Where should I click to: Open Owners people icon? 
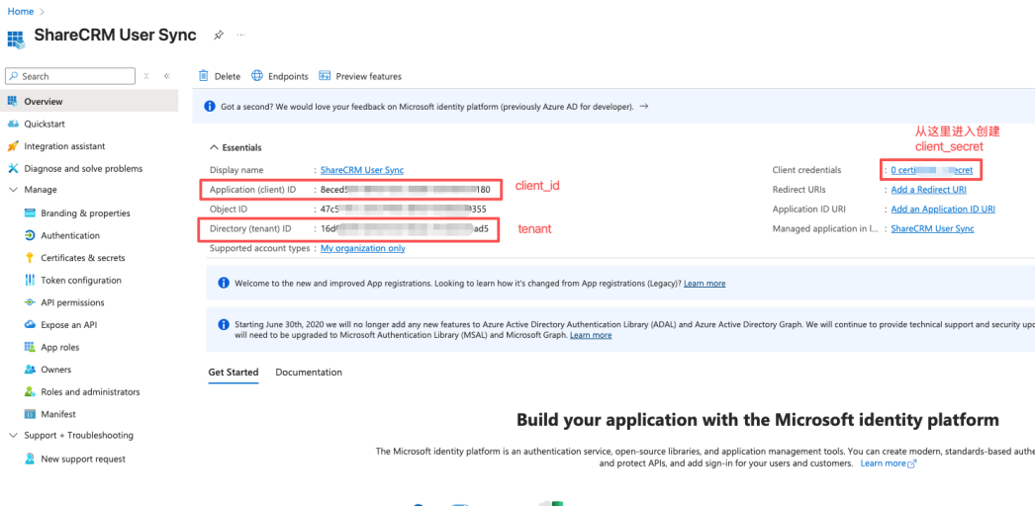[30, 370]
